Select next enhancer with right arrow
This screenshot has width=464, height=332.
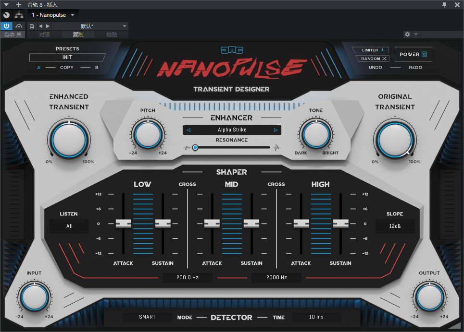[x=276, y=130]
